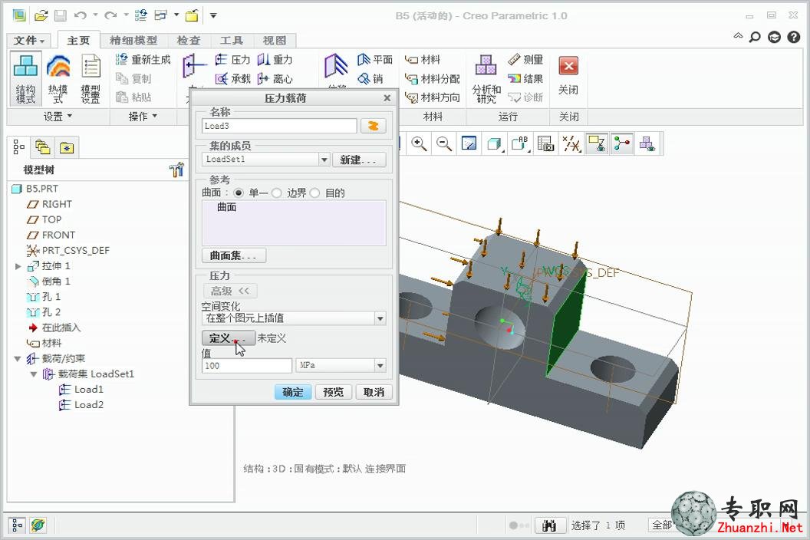Select the Intent (目的) surface radio button

(x=314, y=193)
